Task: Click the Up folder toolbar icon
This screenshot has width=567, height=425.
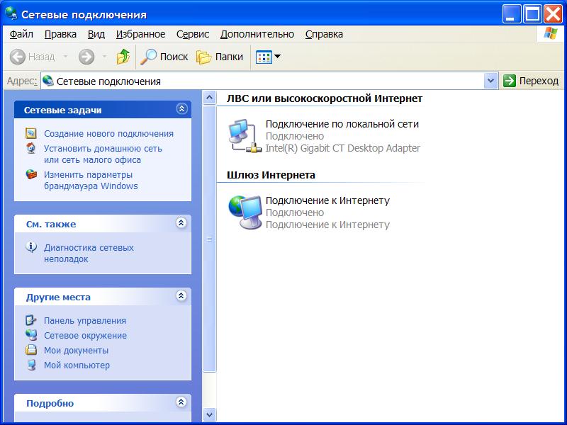Action: coord(123,57)
